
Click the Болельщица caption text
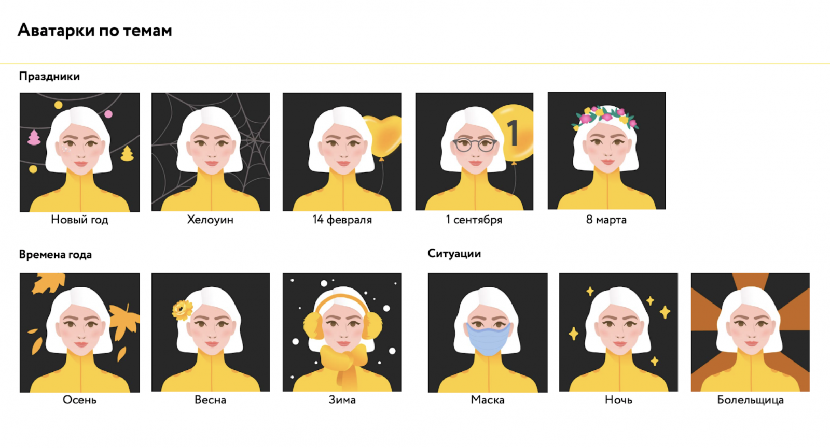click(750, 400)
